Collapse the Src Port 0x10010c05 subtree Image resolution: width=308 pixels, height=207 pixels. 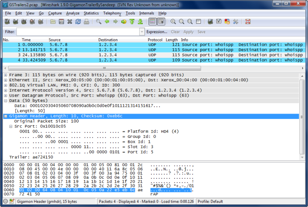[11, 126]
